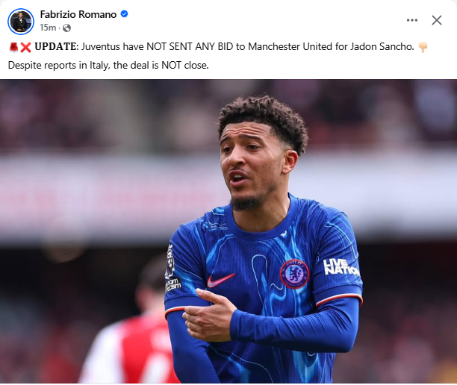Click the Chelsea crest on the jersey
This screenshot has height=385, width=457.
(294, 274)
